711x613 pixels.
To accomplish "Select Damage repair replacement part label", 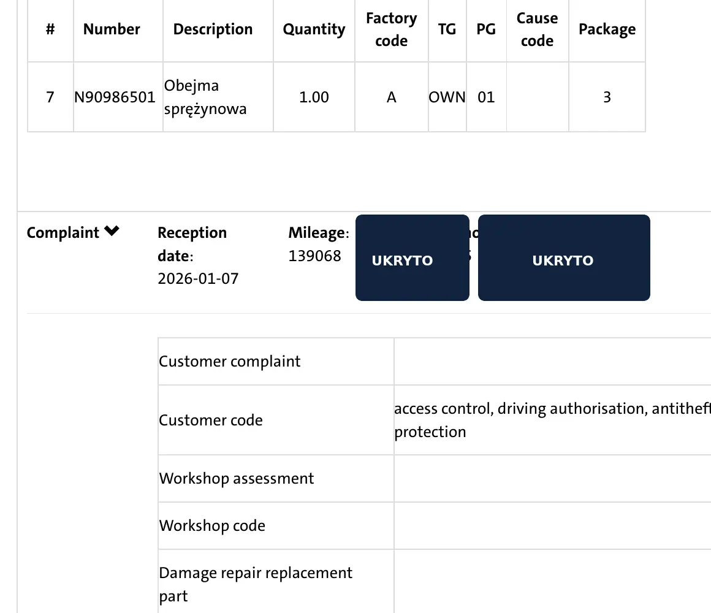I will coord(256,584).
